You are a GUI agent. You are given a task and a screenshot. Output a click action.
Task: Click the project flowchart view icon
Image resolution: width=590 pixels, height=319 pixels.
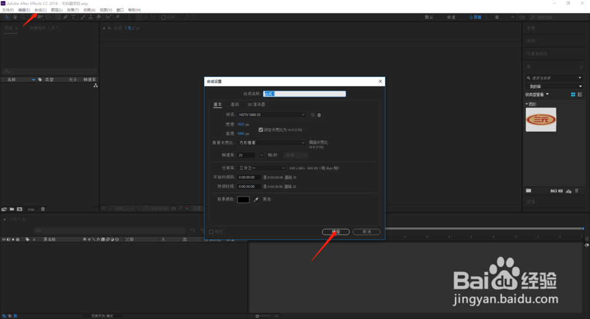[x=96, y=85]
